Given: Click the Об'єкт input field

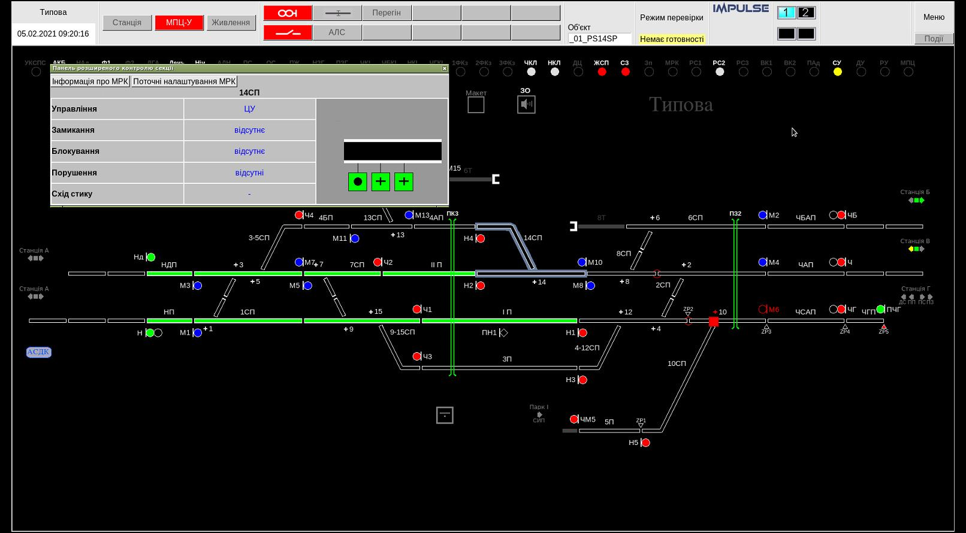Looking at the screenshot, I should tap(599, 38).
